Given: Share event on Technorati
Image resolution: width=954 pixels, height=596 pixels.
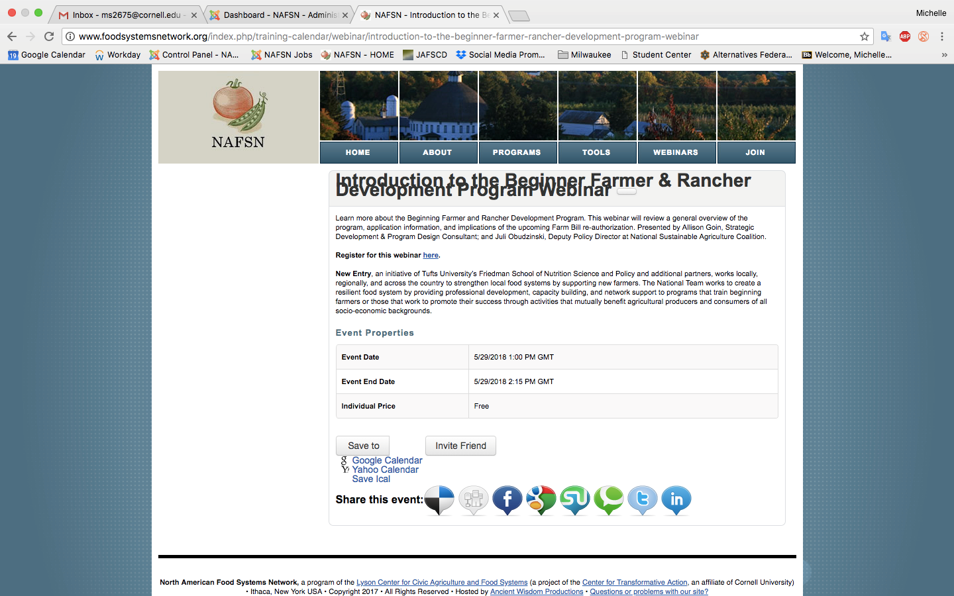Looking at the screenshot, I should [x=608, y=500].
